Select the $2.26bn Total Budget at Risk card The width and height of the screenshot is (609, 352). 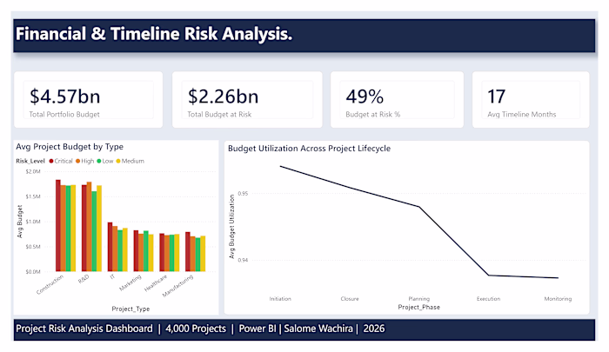pos(247,100)
